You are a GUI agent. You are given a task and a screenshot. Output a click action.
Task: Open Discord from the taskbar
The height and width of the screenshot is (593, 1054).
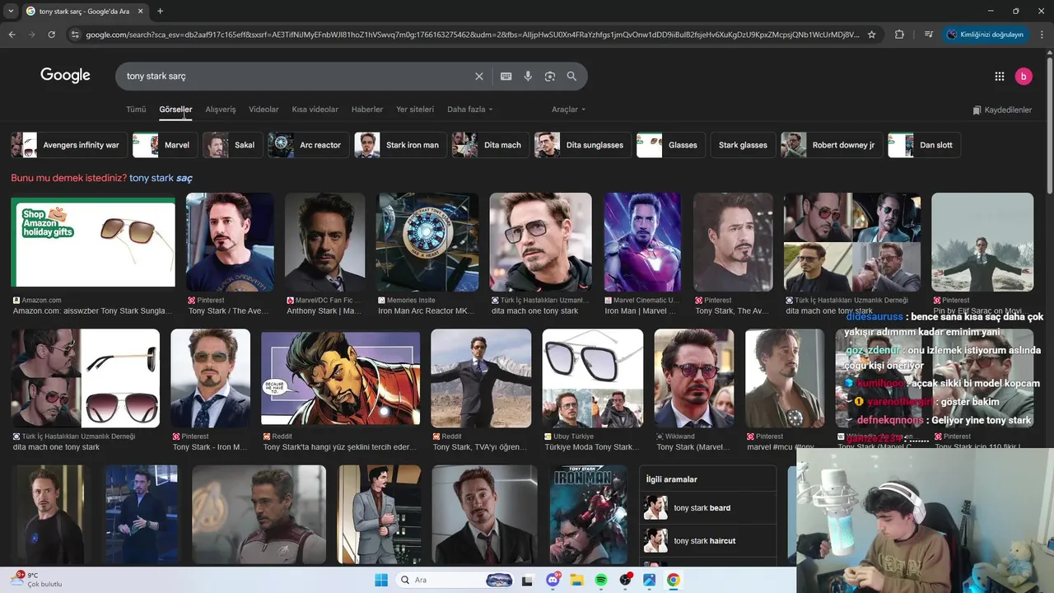553,580
